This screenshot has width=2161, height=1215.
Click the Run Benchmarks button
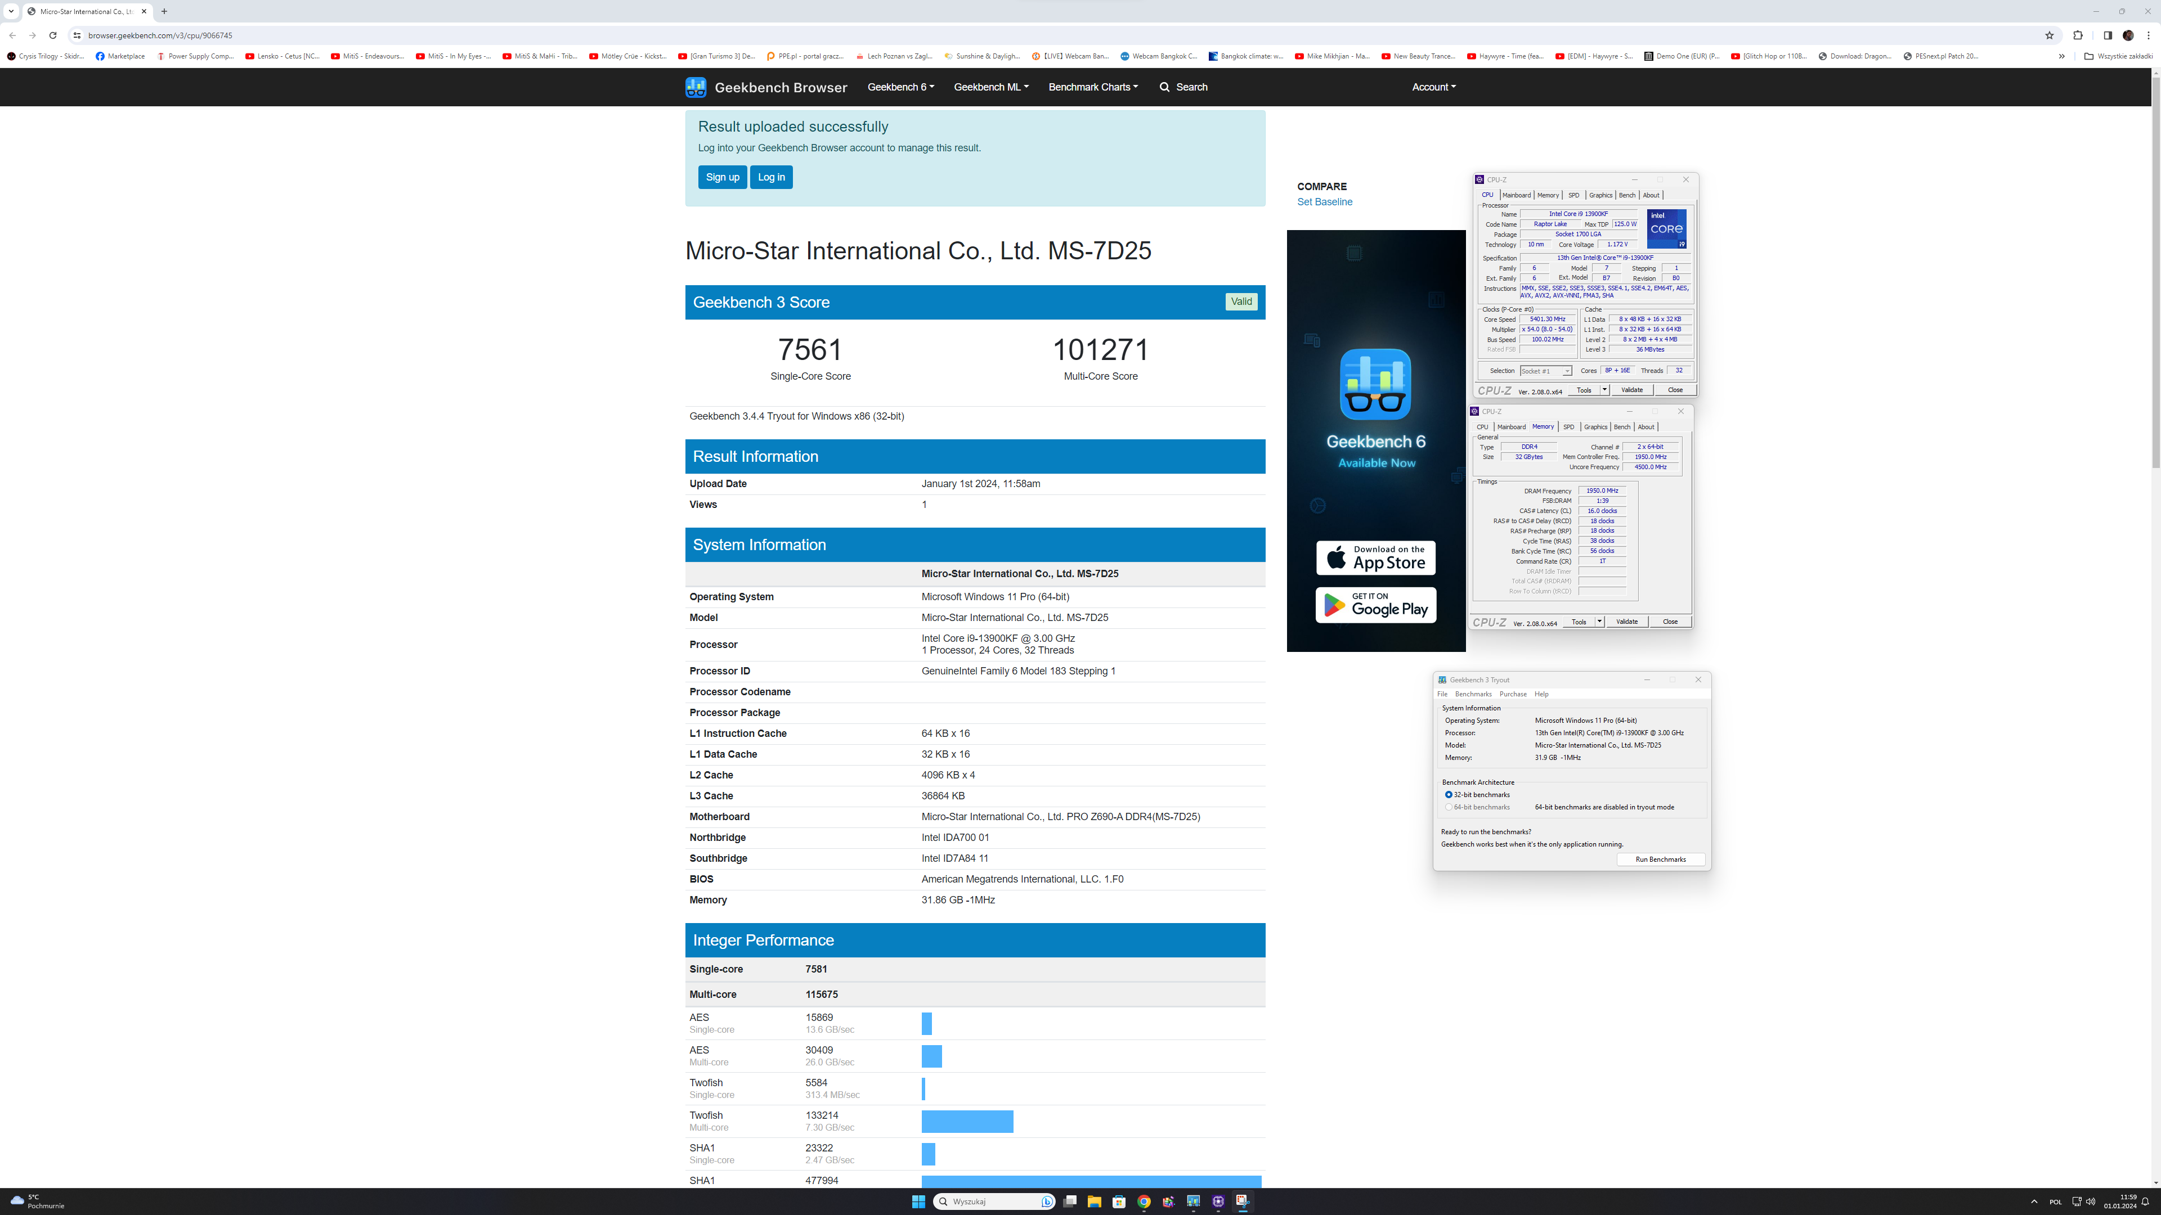pos(1660,859)
